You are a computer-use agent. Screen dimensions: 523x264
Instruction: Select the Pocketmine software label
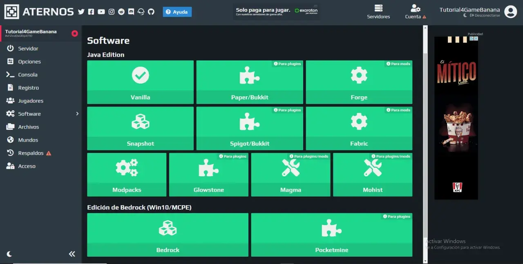click(332, 250)
